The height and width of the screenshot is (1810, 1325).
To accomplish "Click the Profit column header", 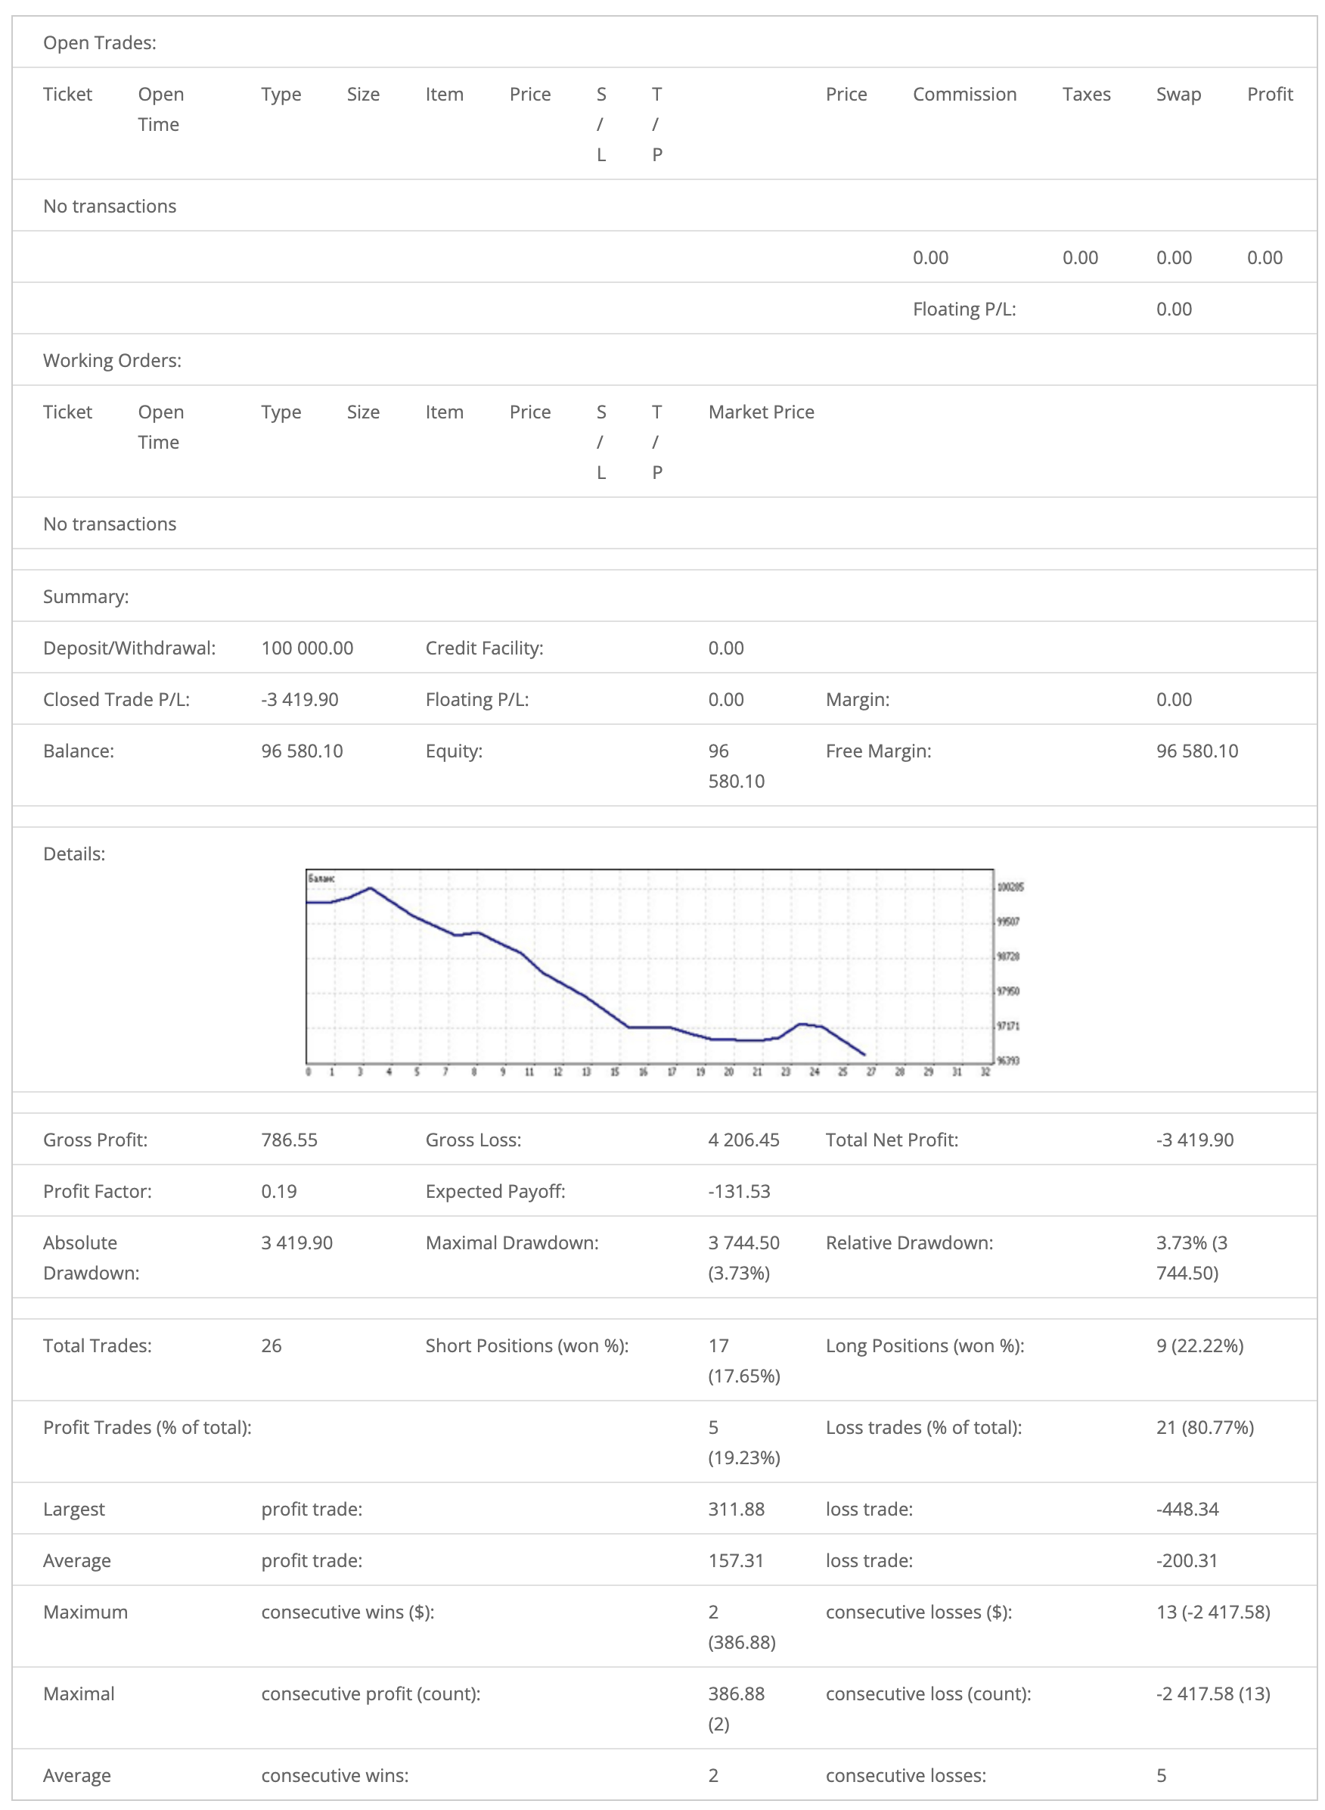I will click(x=1269, y=95).
